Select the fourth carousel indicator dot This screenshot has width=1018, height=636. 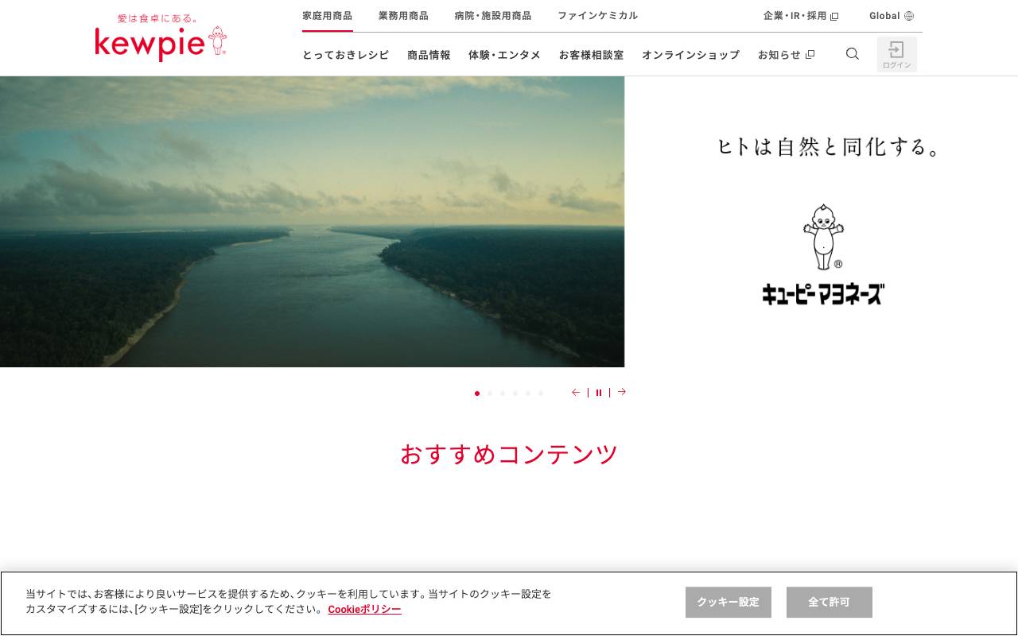point(515,394)
